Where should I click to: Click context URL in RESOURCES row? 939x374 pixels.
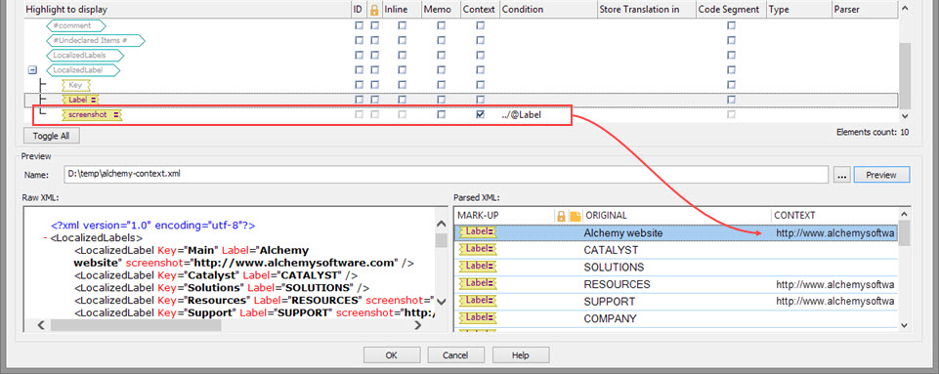point(834,284)
